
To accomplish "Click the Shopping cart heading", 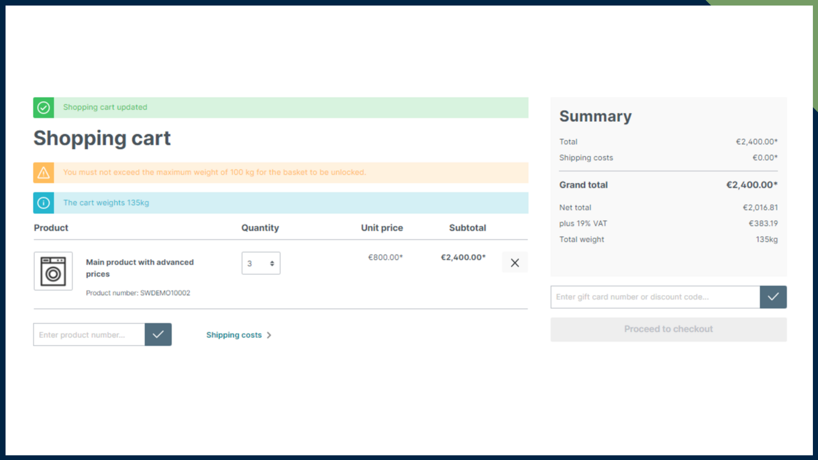I will coord(102,138).
